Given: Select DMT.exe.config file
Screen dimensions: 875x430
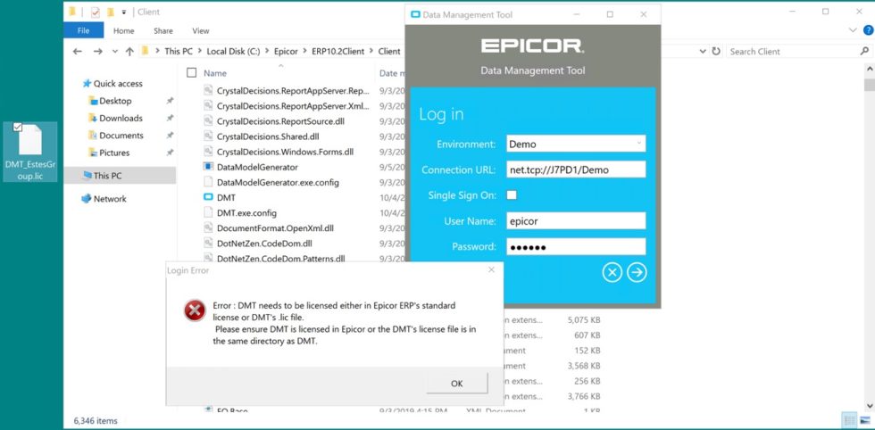Looking at the screenshot, I should (x=246, y=213).
